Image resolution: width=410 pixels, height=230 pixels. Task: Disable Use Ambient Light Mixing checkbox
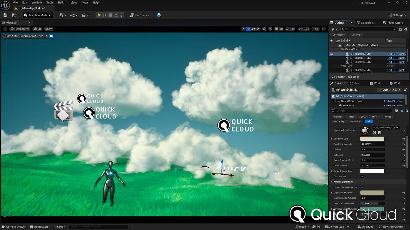(362, 187)
